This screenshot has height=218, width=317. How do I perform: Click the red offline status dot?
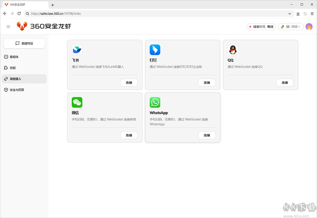[x=250, y=27]
